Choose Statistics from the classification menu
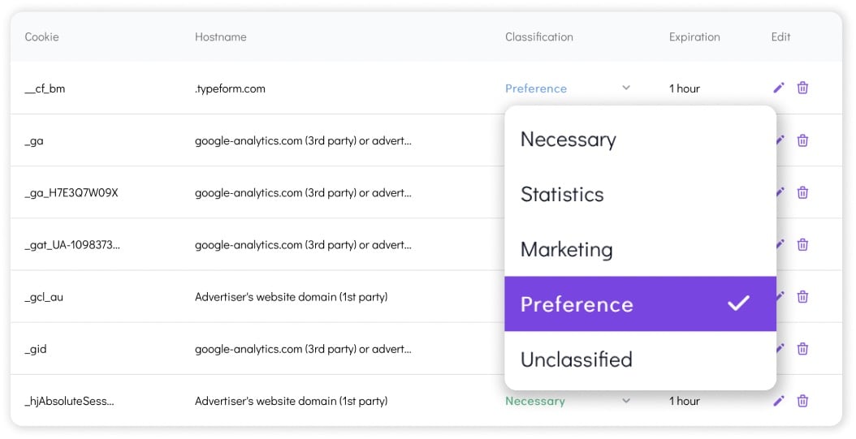Viewport: 856px width, 439px height. point(562,195)
